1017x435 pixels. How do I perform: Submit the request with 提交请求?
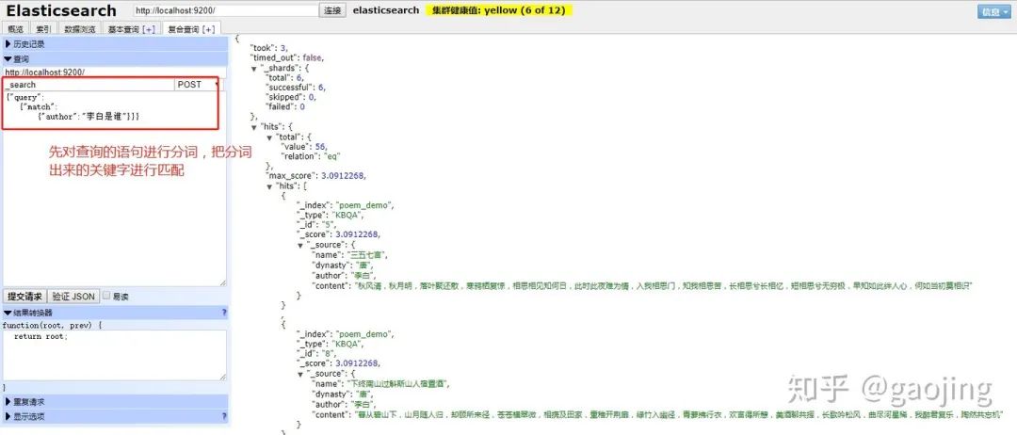pyautogui.click(x=24, y=297)
